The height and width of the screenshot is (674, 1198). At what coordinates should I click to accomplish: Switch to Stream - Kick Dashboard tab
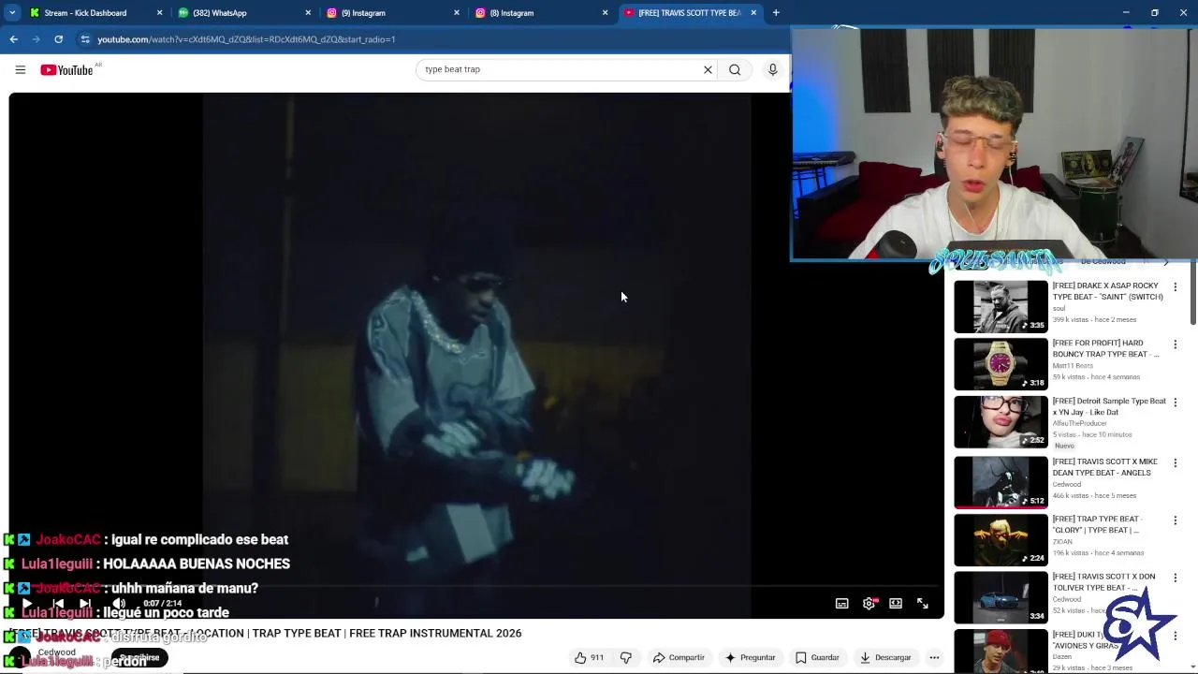pyautogui.click(x=93, y=13)
